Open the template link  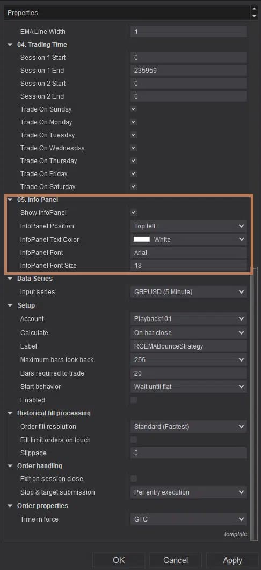tap(236, 534)
